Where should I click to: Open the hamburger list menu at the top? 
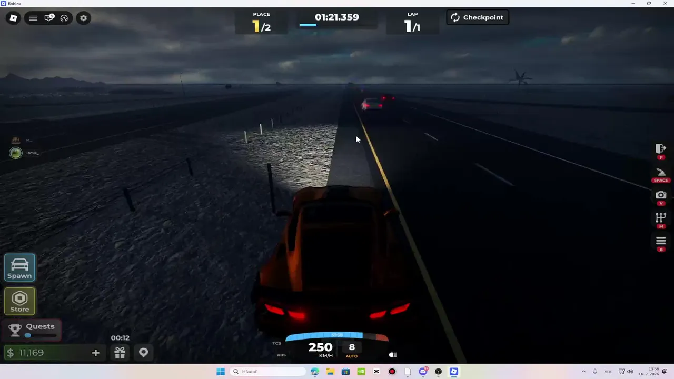(33, 18)
